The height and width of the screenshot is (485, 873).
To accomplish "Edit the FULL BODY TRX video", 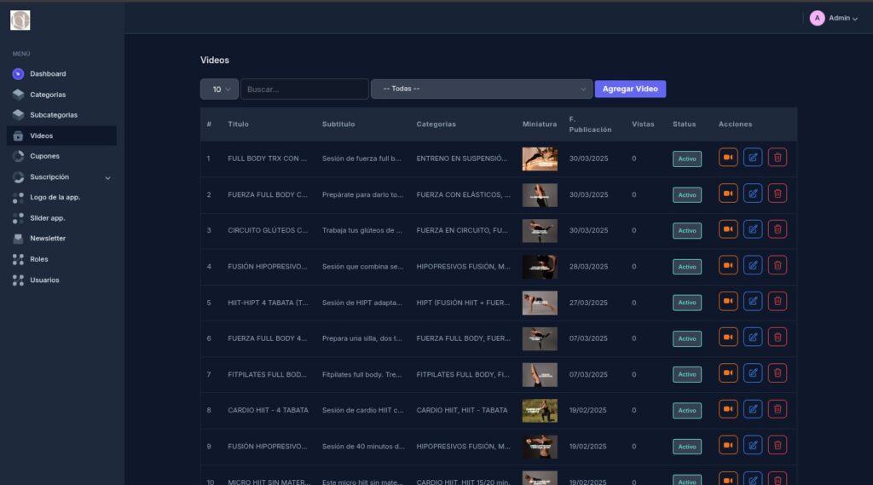I will [753, 158].
